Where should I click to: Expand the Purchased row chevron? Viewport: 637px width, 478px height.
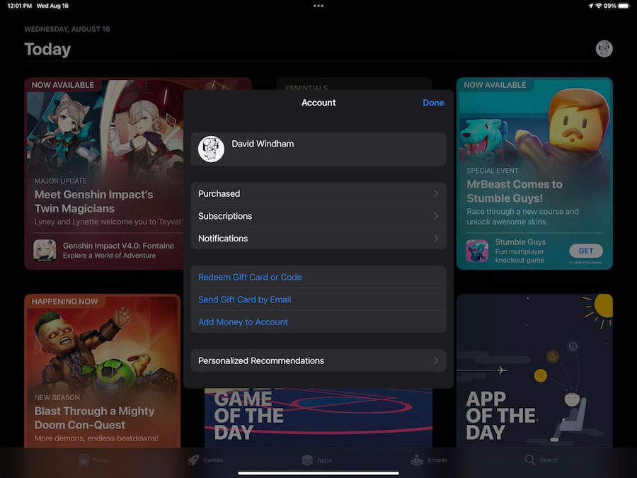click(x=436, y=193)
